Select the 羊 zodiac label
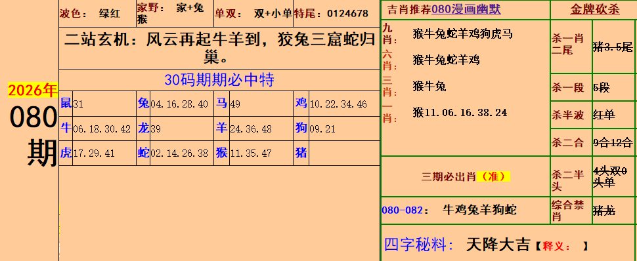The height and width of the screenshot is (261, 637). point(221,129)
